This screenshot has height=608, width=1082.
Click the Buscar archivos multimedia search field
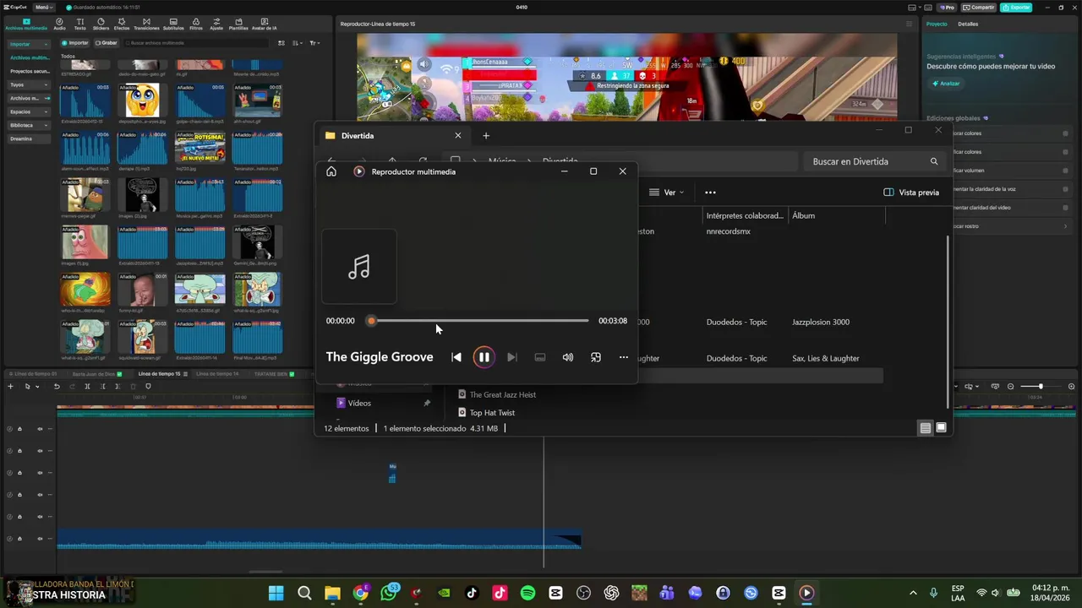click(196, 42)
